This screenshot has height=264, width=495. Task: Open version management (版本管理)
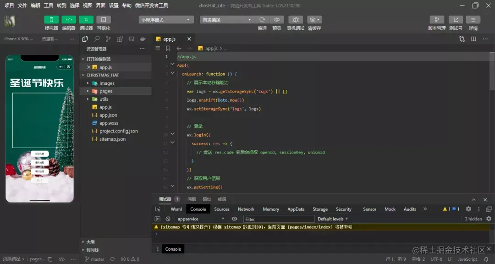[437, 20]
